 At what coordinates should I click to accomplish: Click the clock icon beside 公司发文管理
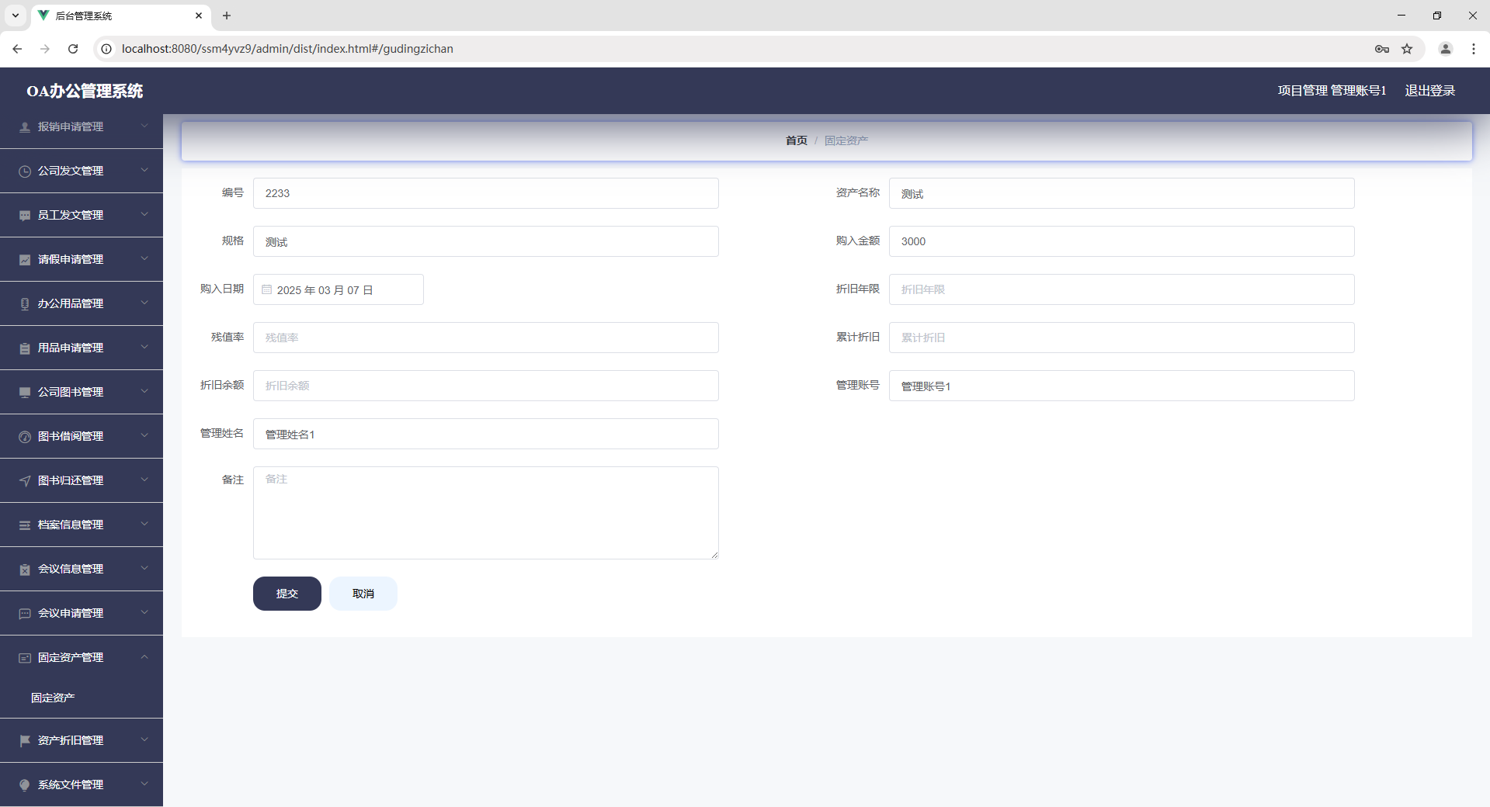pyautogui.click(x=24, y=171)
